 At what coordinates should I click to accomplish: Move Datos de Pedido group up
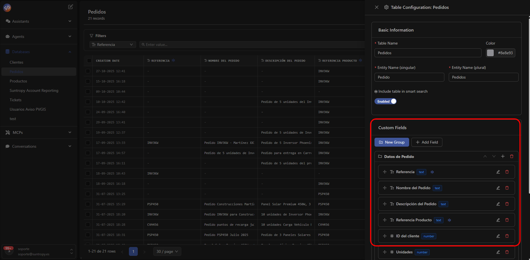click(485, 156)
